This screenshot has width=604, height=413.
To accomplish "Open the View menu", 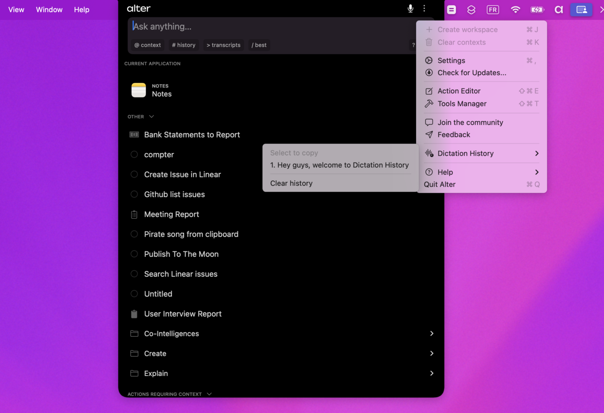I will click(16, 9).
